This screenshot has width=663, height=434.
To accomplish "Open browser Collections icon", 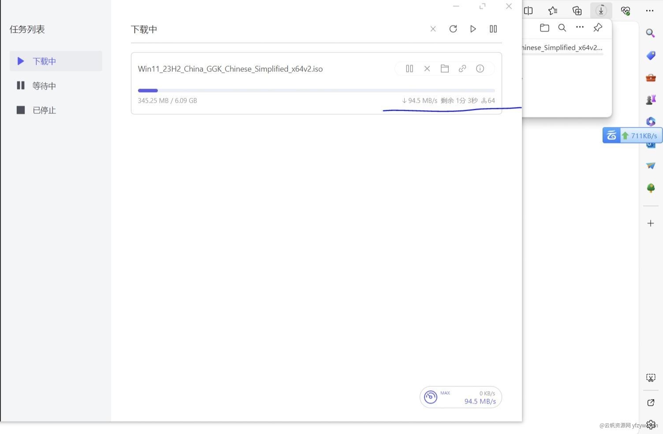I will coord(577,11).
